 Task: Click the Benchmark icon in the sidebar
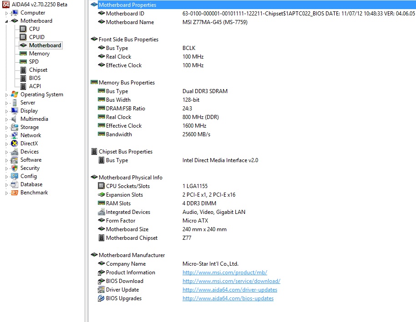click(x=14, y=193)
